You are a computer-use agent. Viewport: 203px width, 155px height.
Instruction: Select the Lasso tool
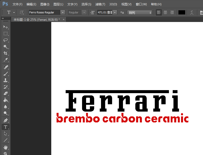pos(6,40)
